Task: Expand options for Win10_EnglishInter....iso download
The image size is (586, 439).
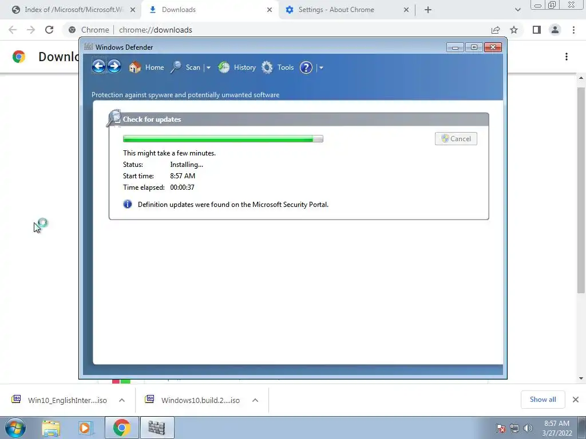Action: [x=122, y=400]
